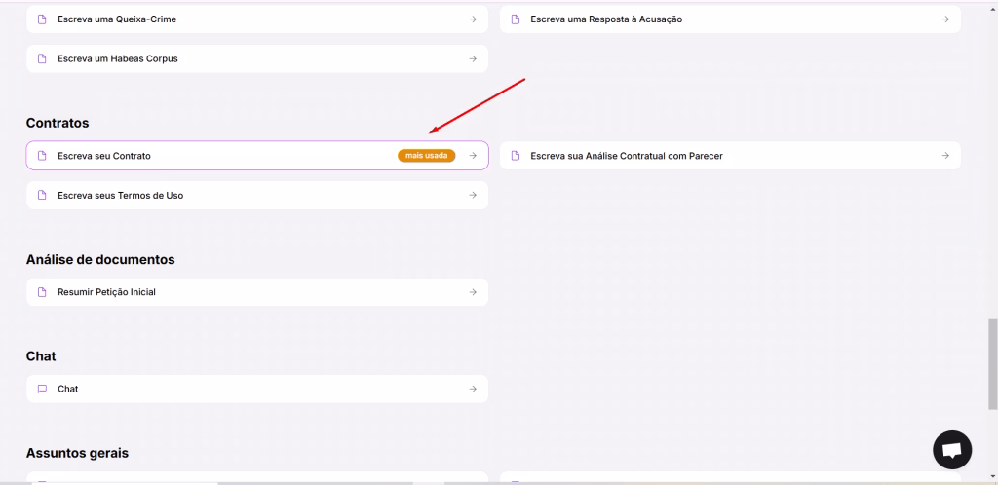
Task: Click arrow icon on Escreva seu Contrato card
Action: click(473, 156)
